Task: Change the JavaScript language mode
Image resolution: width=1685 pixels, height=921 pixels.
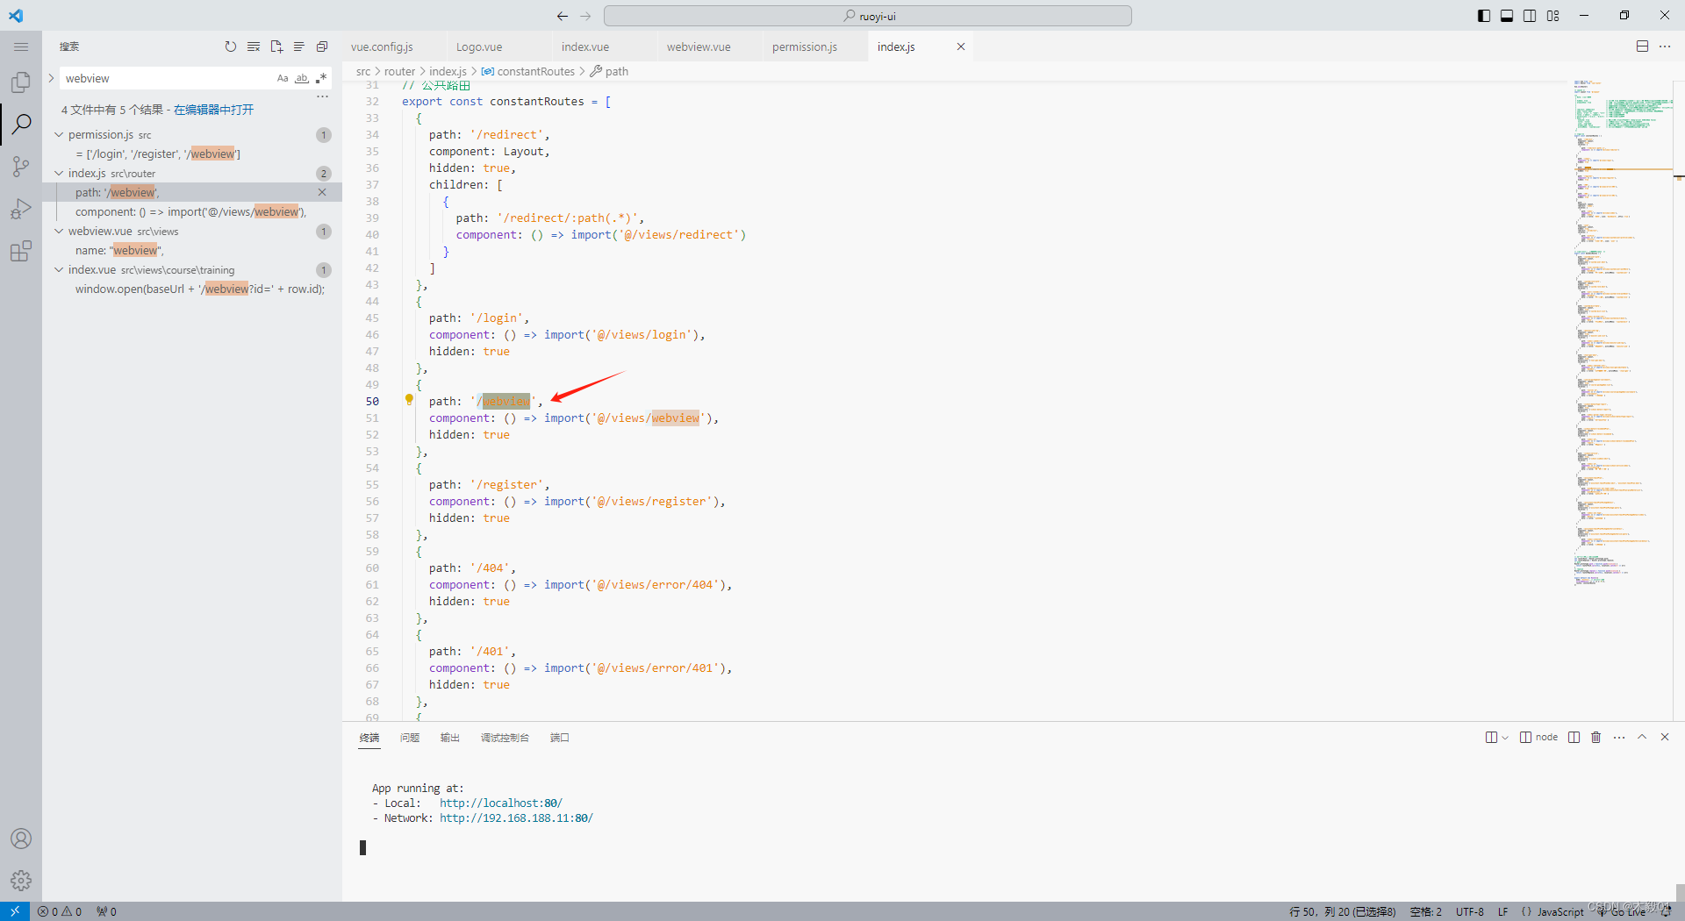Action: pyautogui.click(x=1560, y=911)
